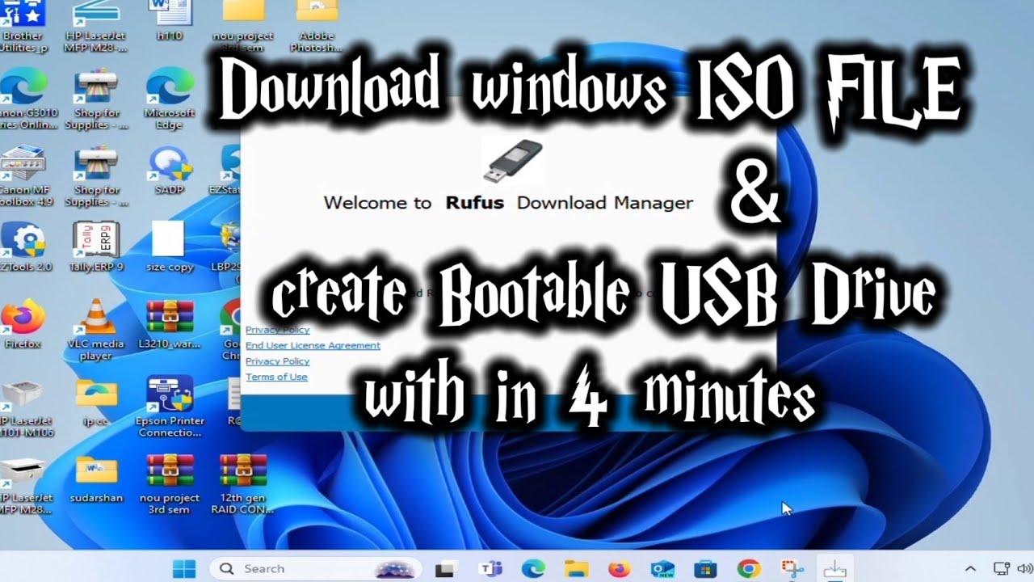1034x582 pixels.
Task: Open File Explorer from the taskbar
Action: tap(575, 569)
